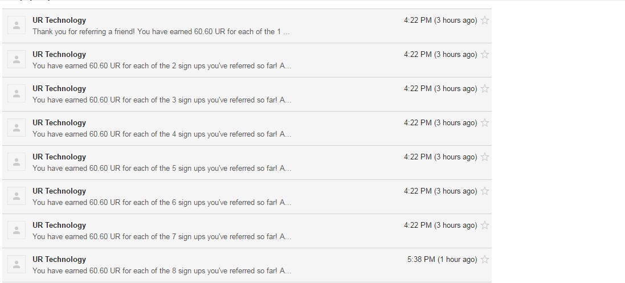Click sender avatar of 'Thank you for referring' email
625x283 pixels.
pos(17,26)
